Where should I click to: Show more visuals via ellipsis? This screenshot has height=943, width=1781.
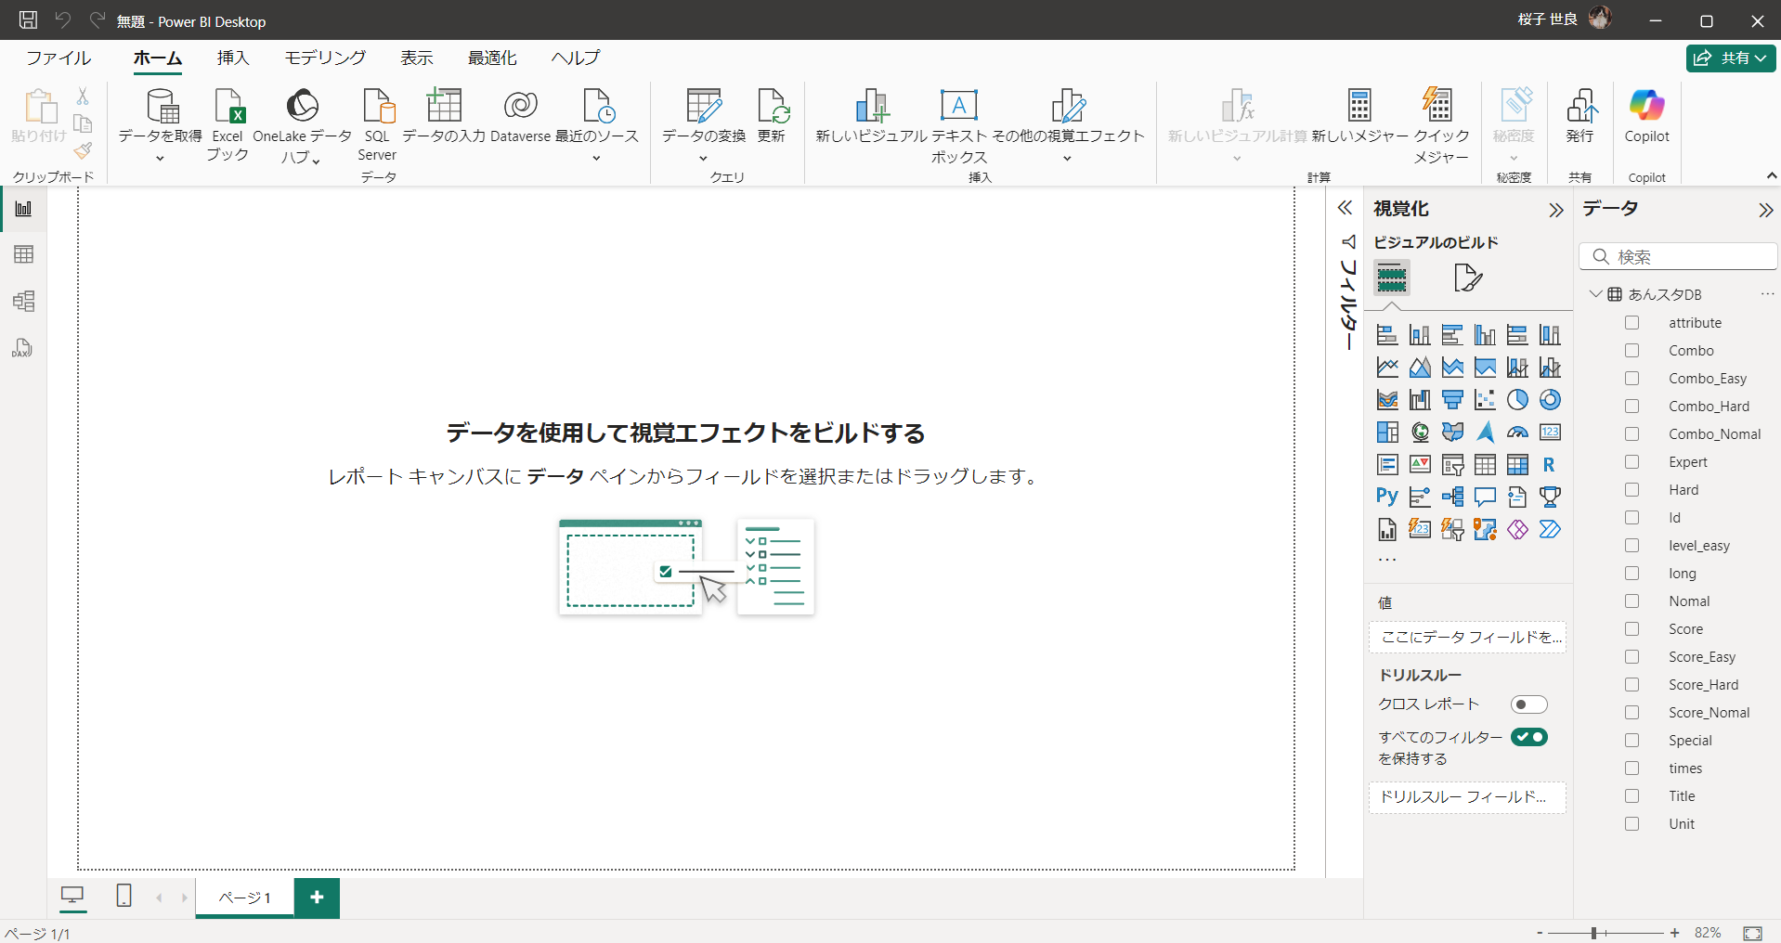click(1386, 560)
